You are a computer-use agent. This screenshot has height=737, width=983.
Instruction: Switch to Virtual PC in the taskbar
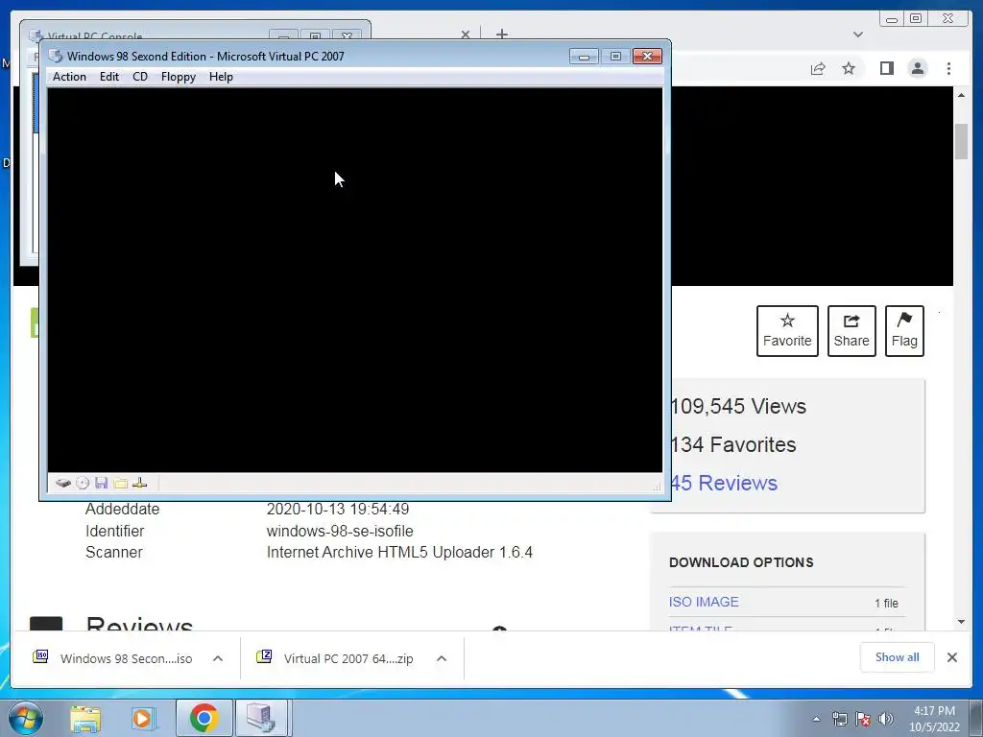tap(261, 718)
